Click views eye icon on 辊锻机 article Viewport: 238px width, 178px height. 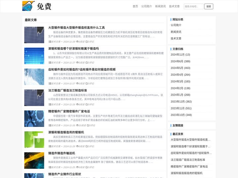77,146
